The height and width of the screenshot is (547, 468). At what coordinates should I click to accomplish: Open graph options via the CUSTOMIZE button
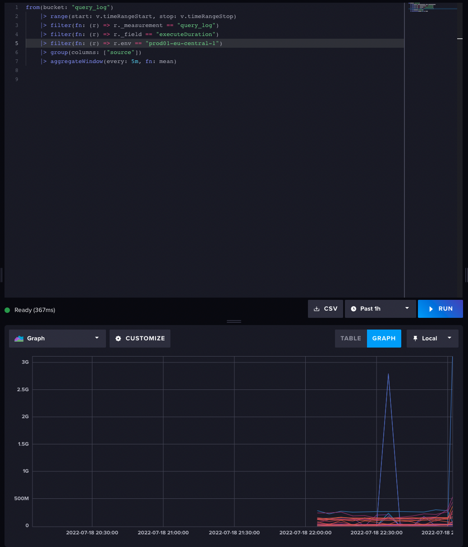point(140,338)
